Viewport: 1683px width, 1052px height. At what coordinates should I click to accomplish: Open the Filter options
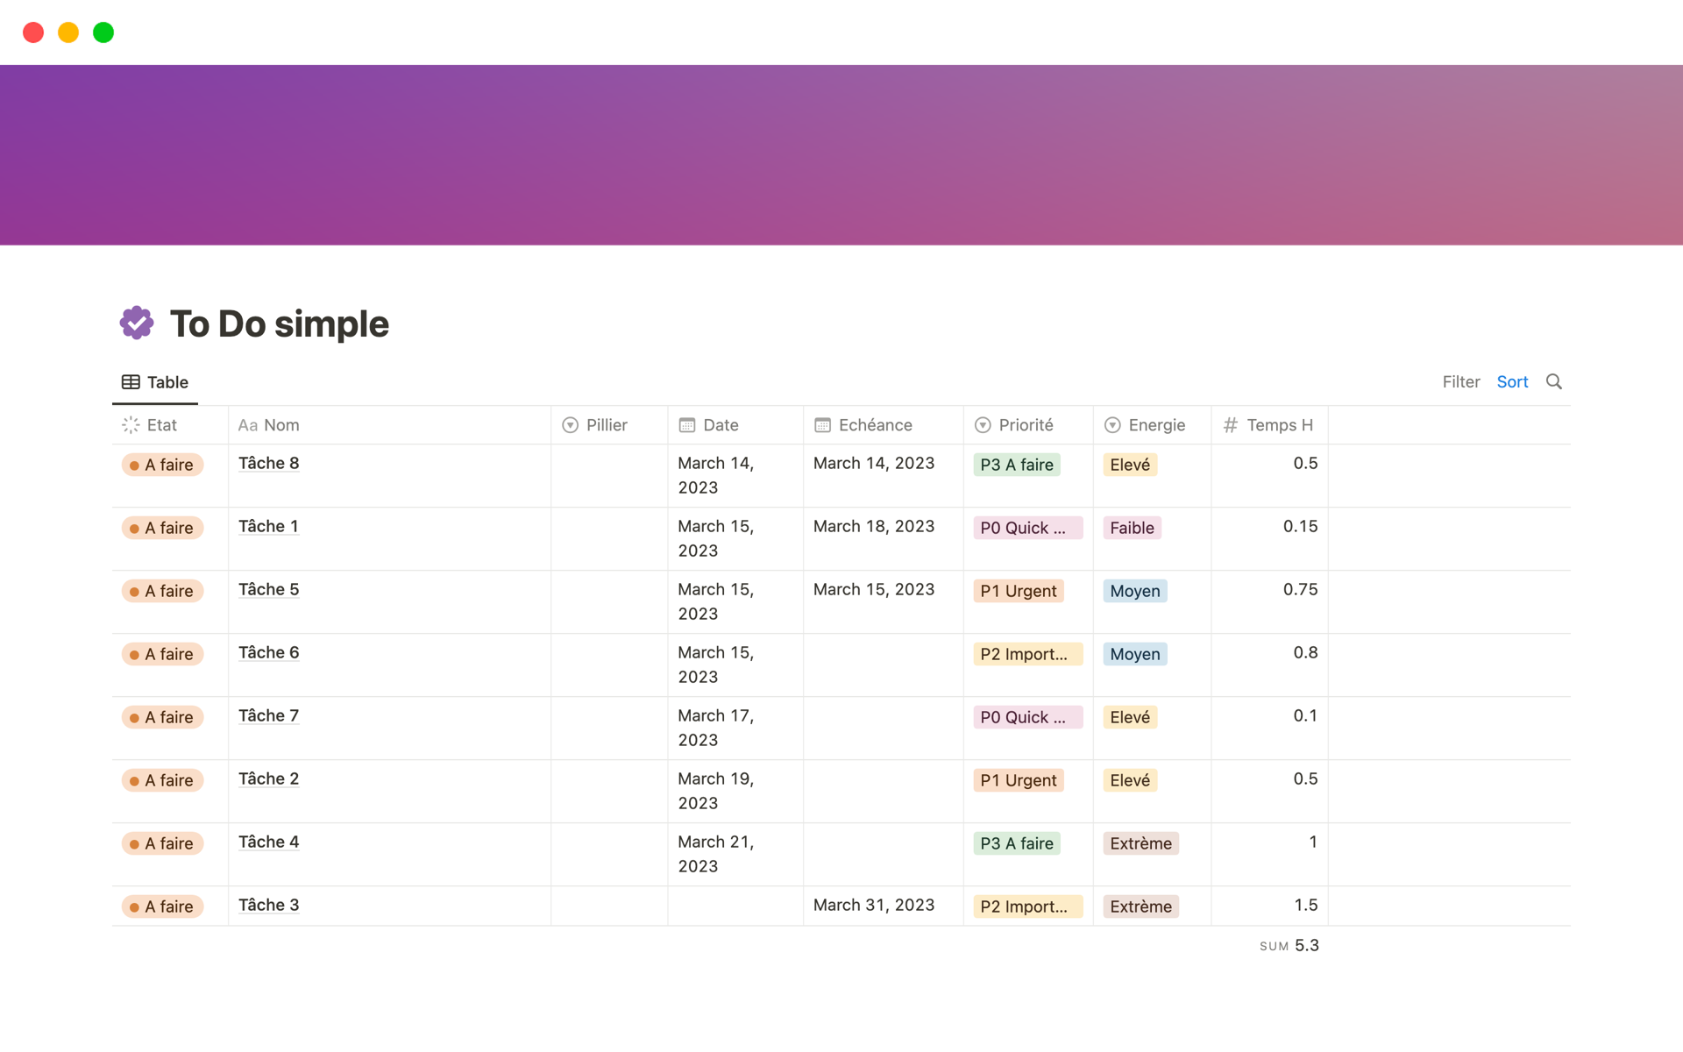pyautogui.click(x=1460, y=381)
